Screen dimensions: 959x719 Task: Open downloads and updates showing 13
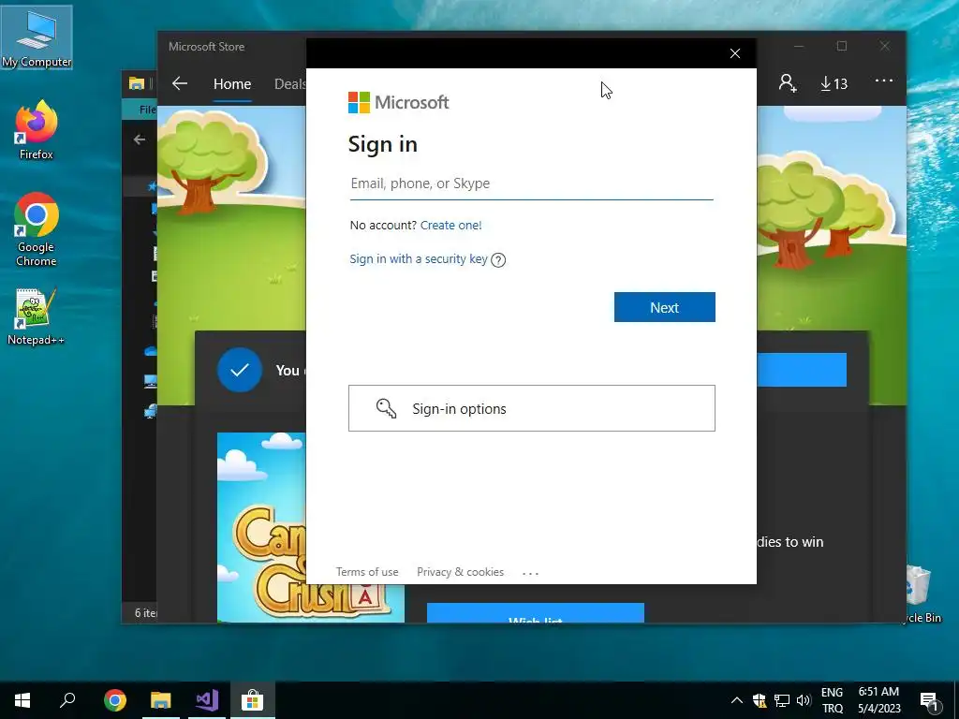pos(834,83)
